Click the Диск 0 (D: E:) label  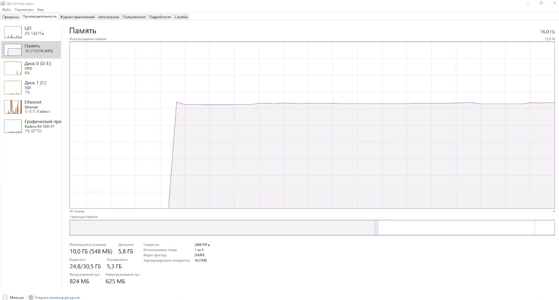click(38, 64)
